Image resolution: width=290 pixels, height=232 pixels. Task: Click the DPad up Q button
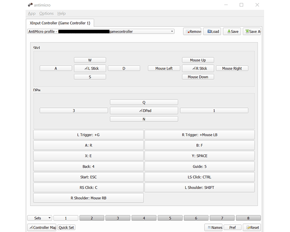click(x=144, y=102)
